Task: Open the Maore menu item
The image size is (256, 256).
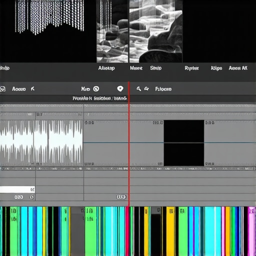Action: (x=136, y=68)
